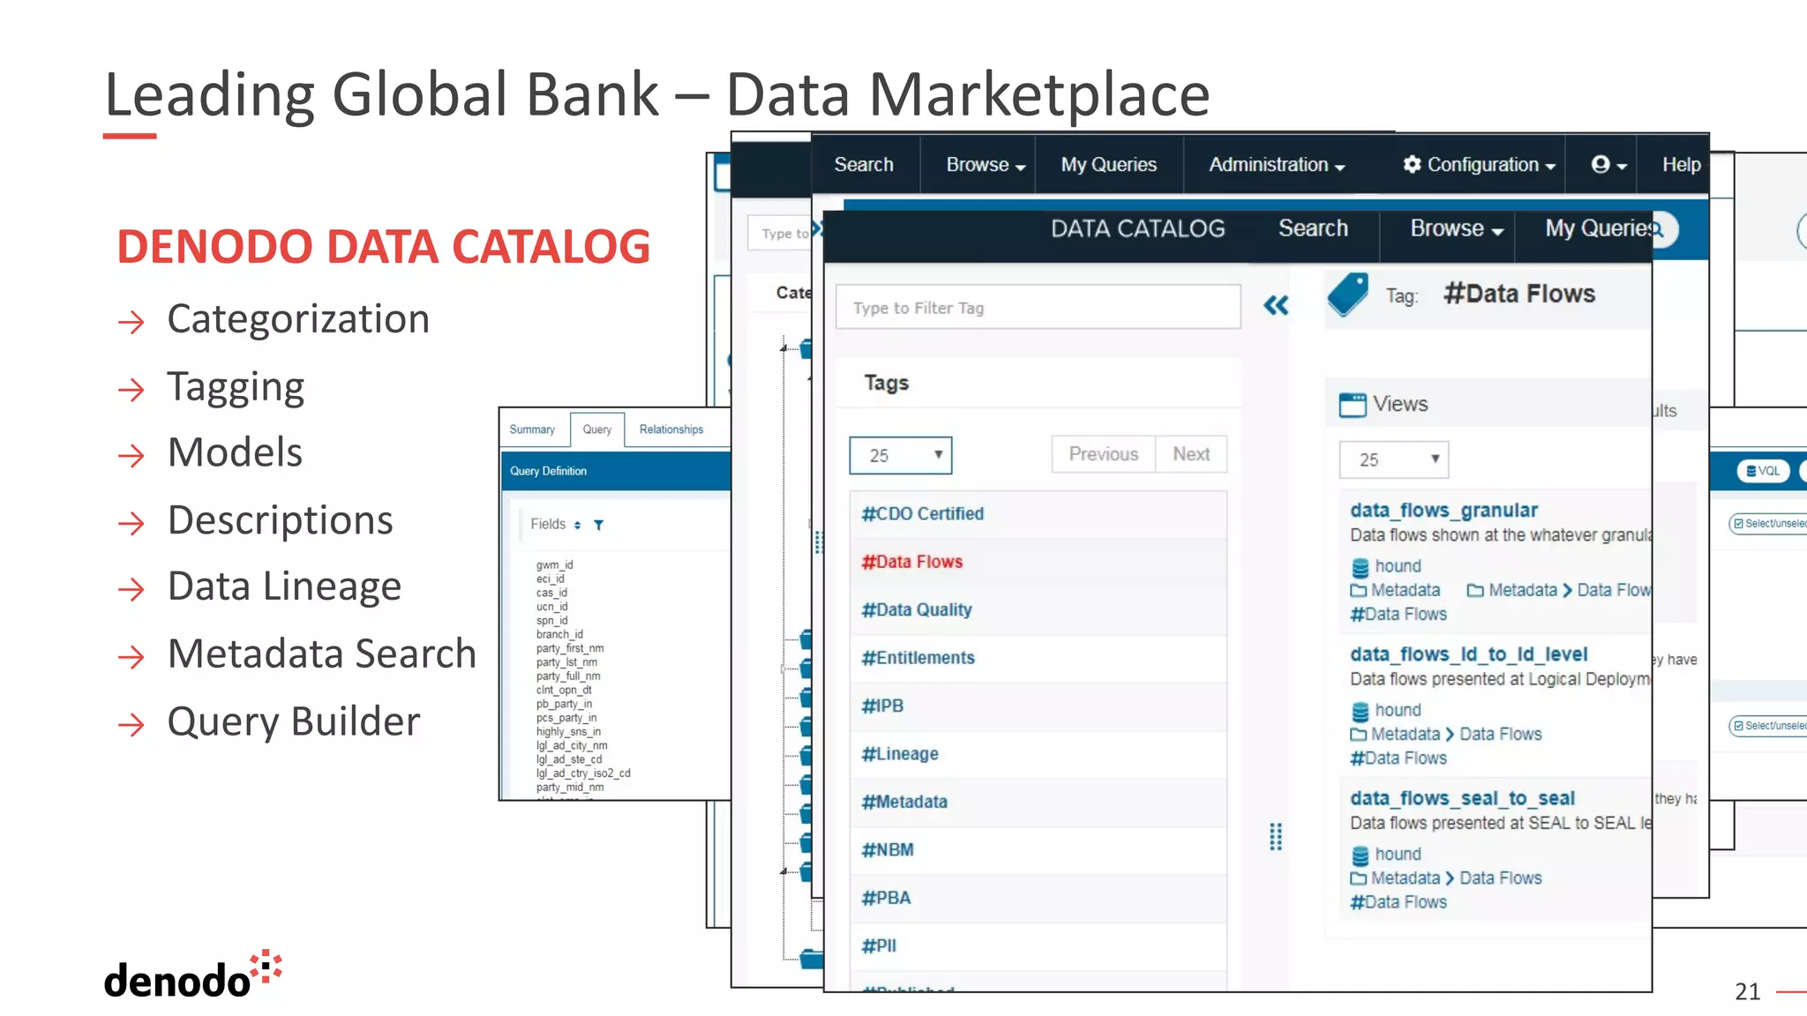
Task: Open the Browse dropdown in top menu bar
Action: coord(985,165)
